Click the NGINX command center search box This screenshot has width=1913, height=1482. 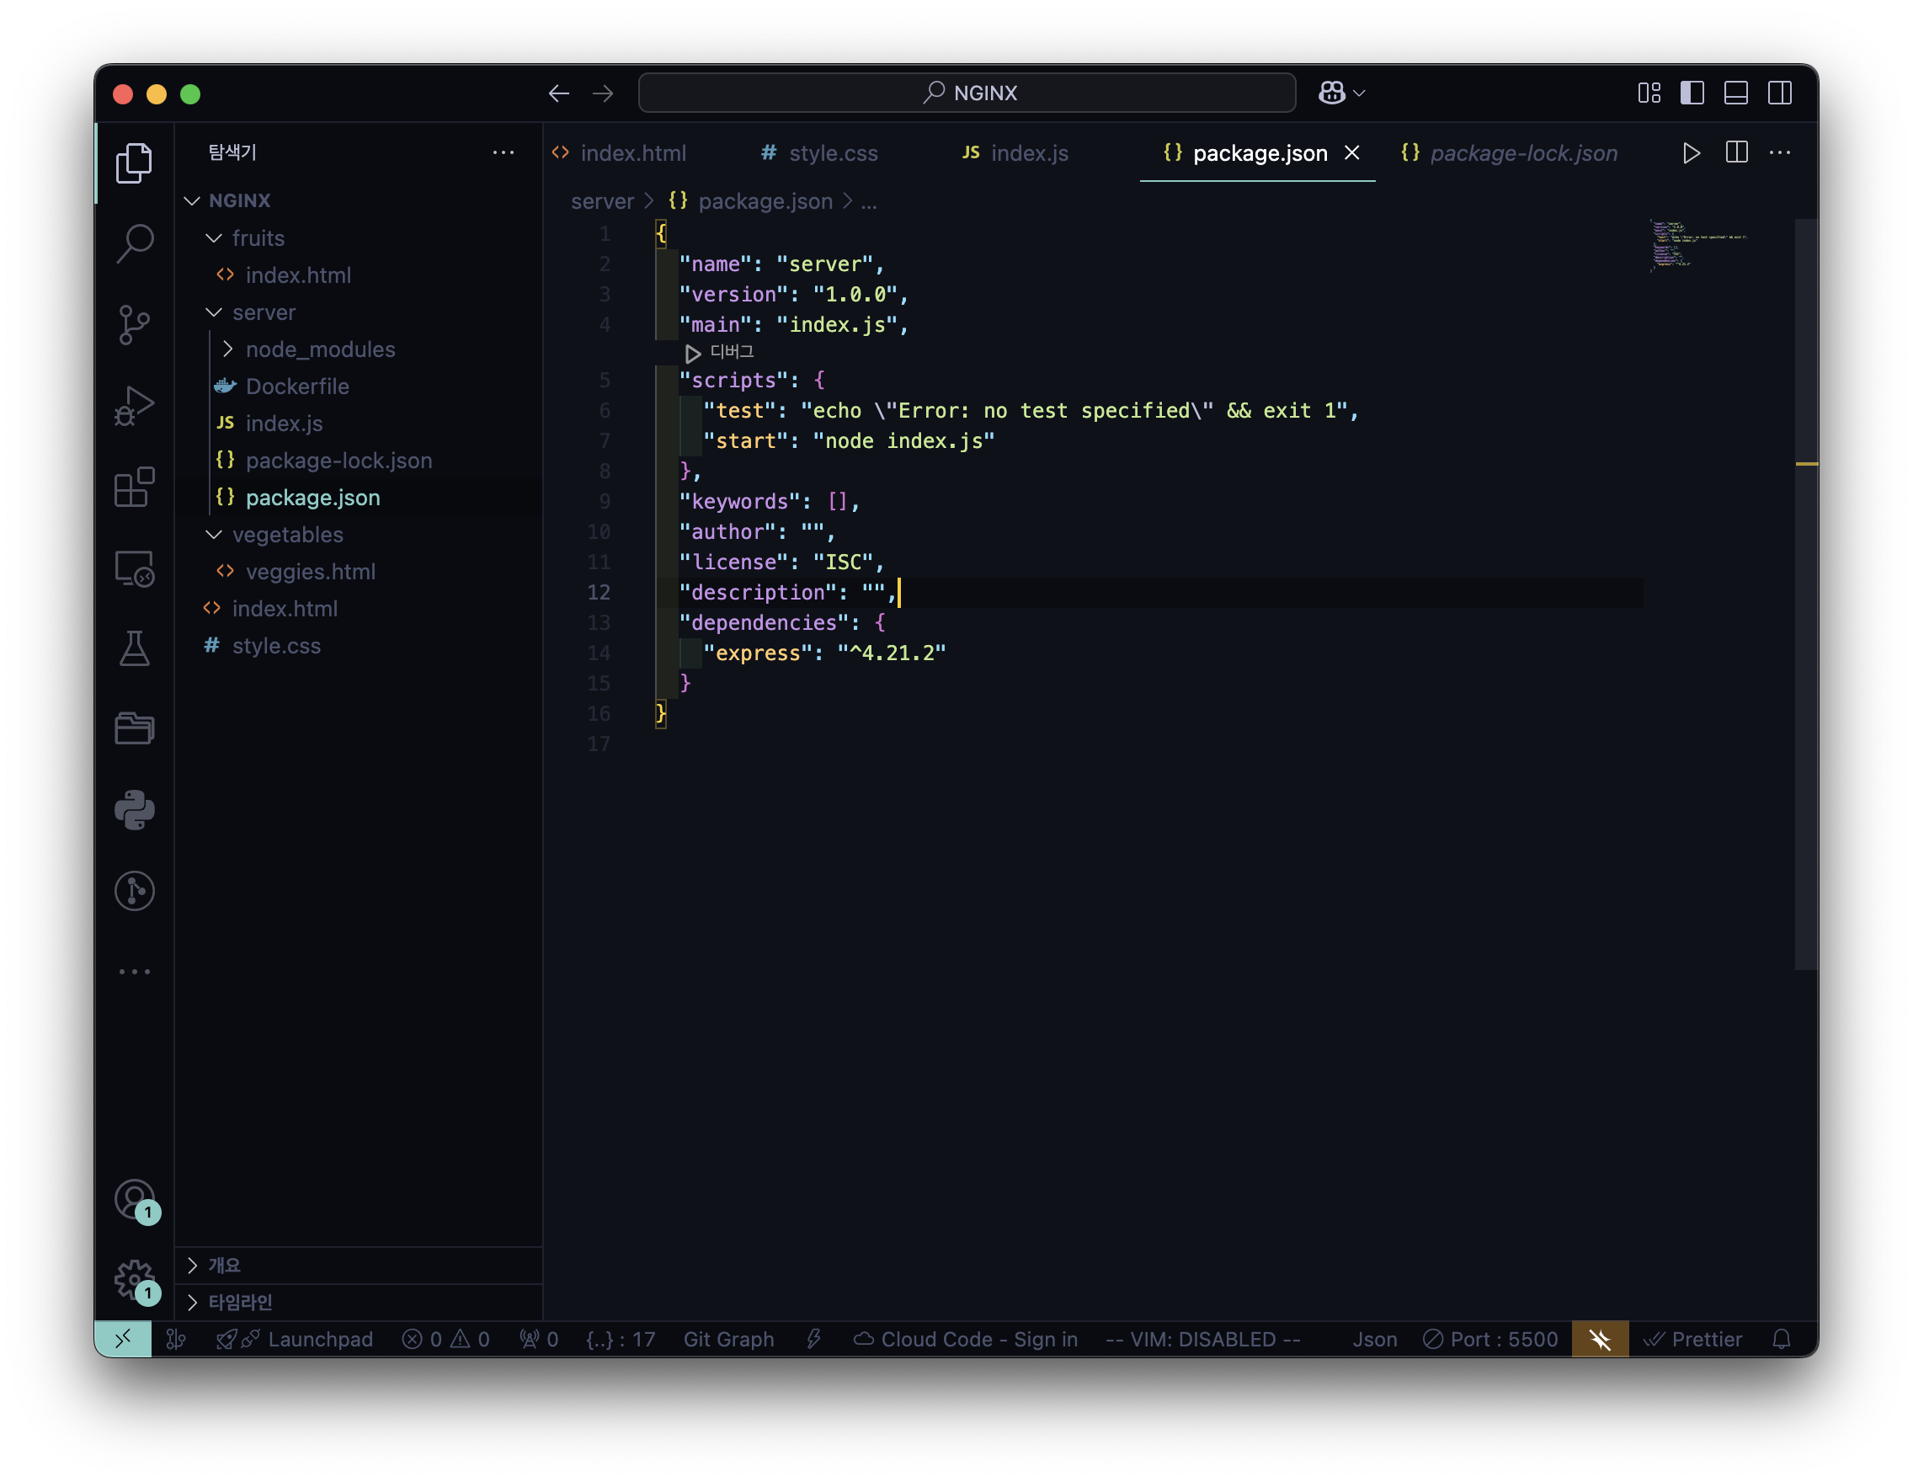(967, 93)
